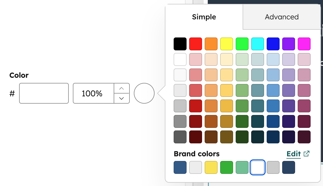Pick the black swatch in top row

click(180, 44)
